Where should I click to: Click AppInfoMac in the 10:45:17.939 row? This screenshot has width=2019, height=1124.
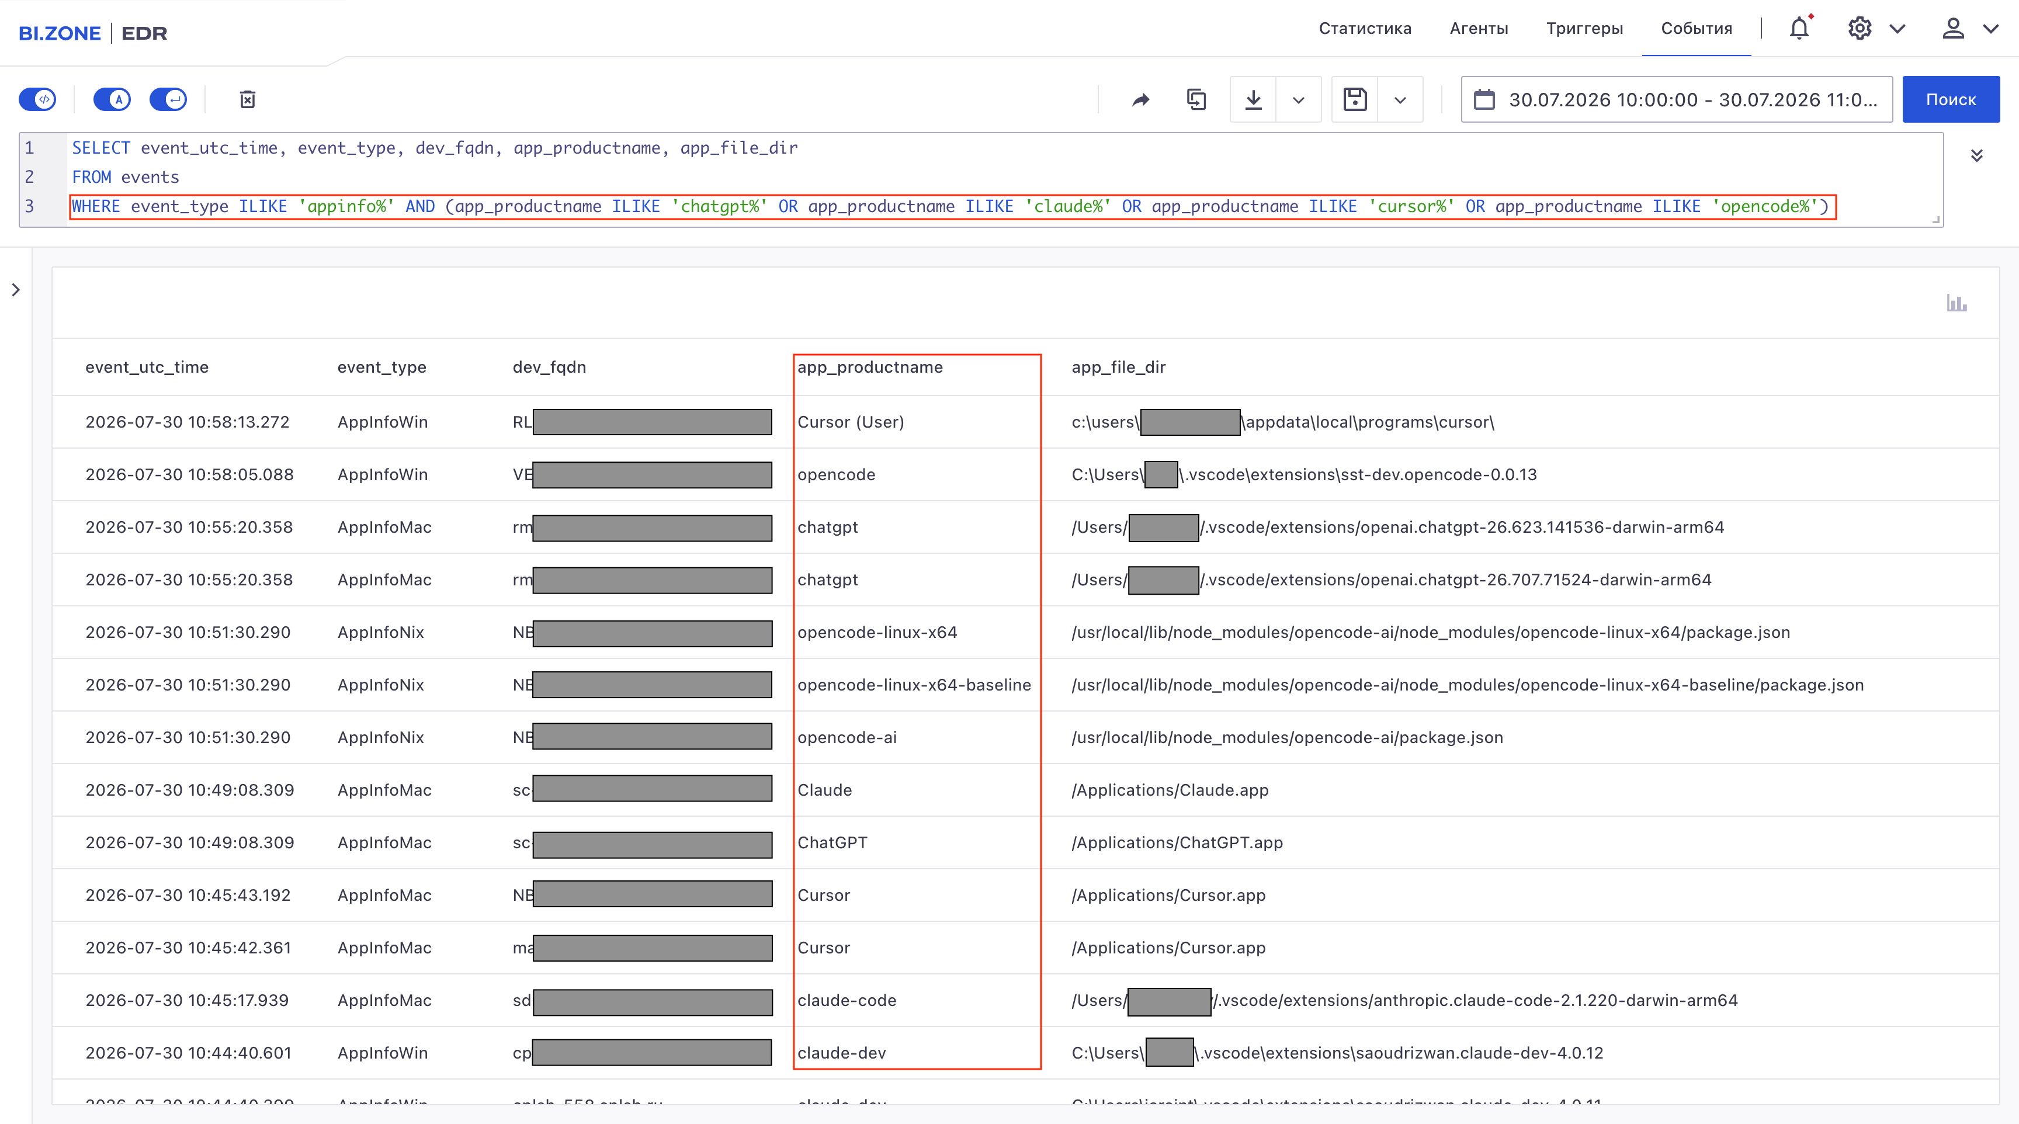coord(385,1000)
